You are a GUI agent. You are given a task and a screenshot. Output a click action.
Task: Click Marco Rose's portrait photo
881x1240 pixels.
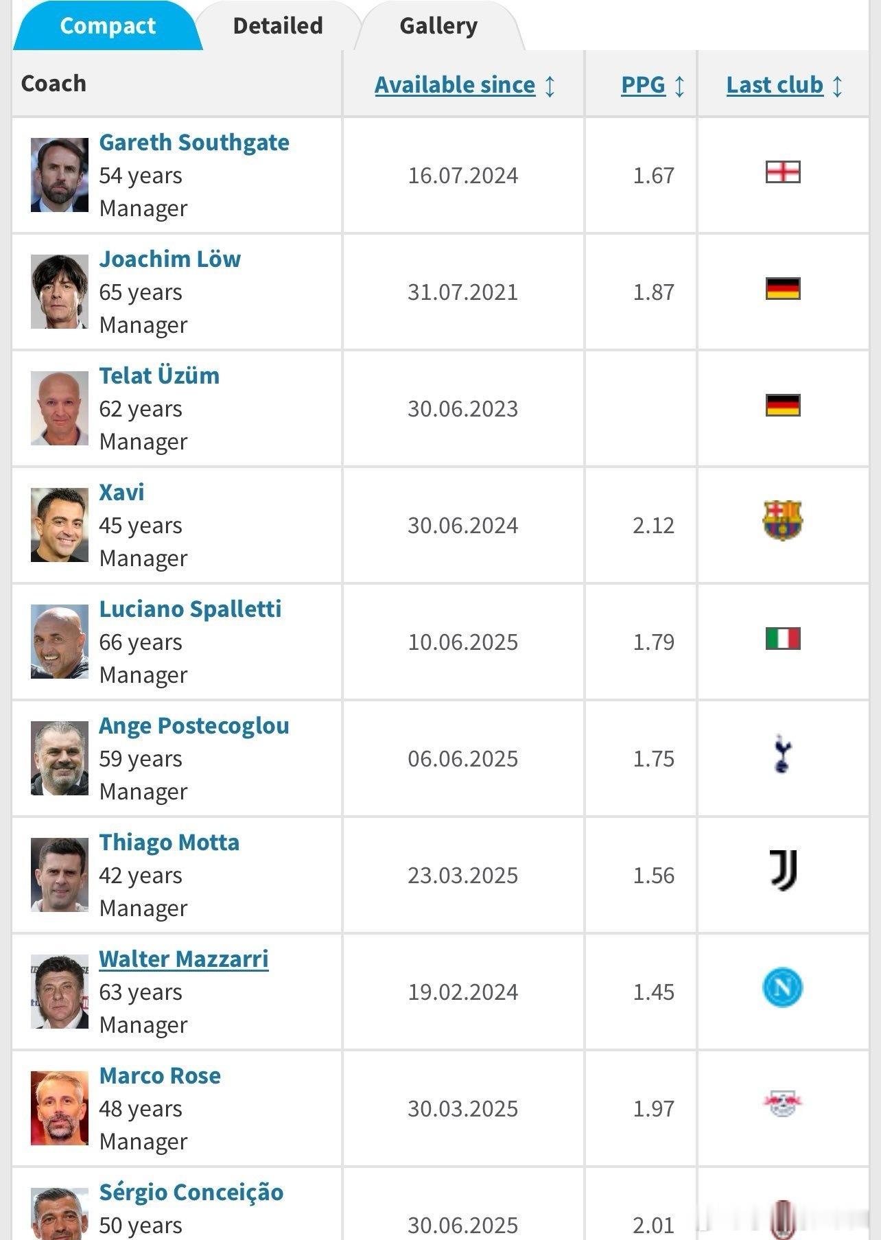[60, 1108]
